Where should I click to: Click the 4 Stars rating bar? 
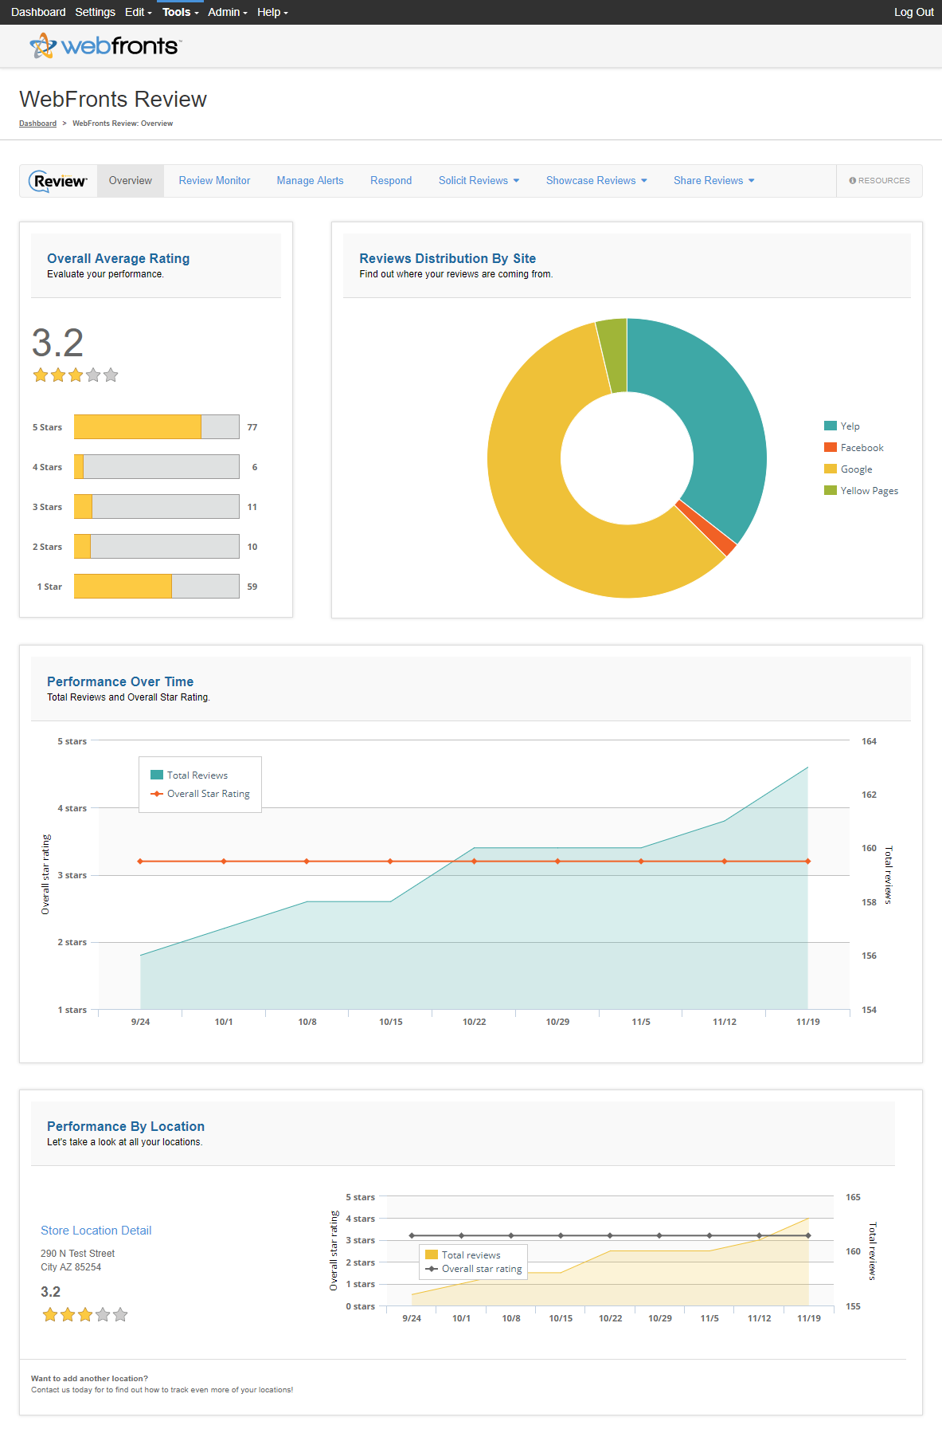[x=157, y=467]
